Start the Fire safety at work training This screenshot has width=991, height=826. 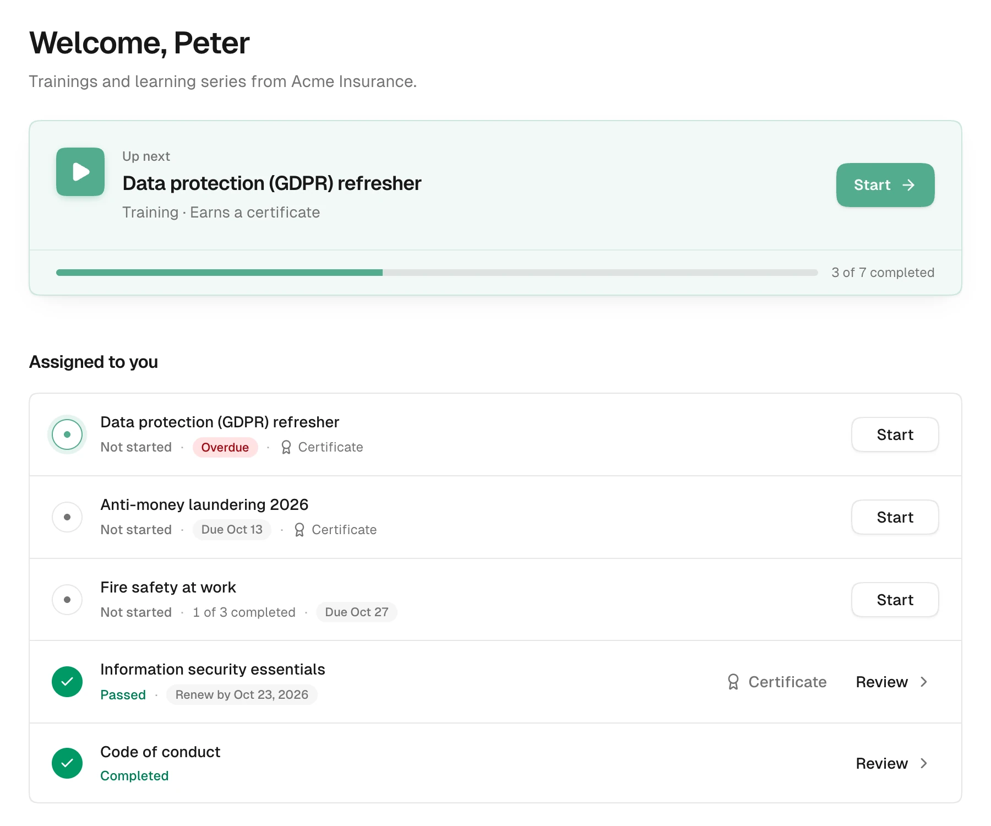(895, 600)
